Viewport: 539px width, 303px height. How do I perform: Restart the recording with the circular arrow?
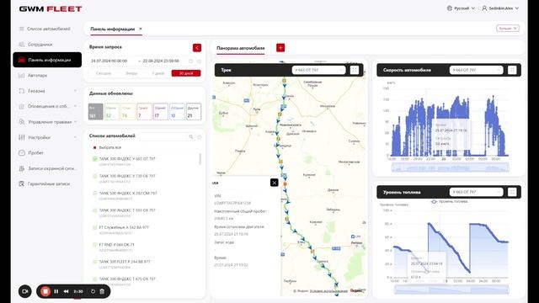93,291
